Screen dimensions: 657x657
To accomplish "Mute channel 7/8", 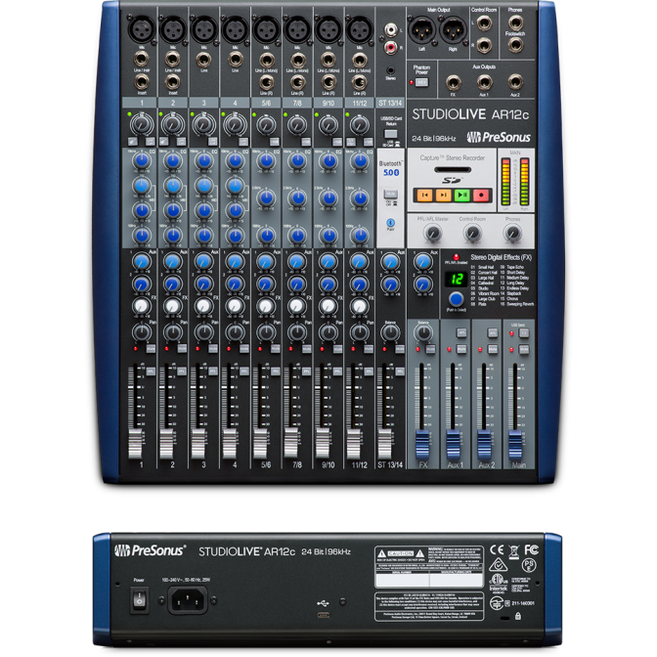I will point(306,349).
